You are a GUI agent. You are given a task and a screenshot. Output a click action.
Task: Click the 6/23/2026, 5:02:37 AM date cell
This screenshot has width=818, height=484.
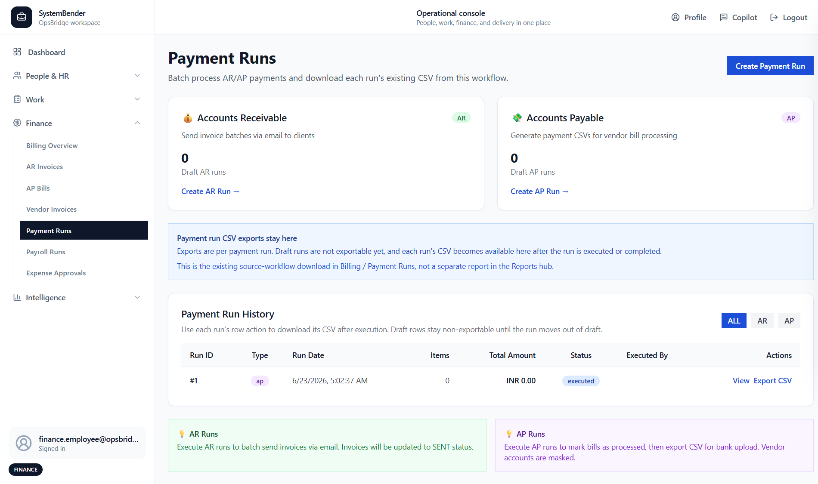click(330, 380)
